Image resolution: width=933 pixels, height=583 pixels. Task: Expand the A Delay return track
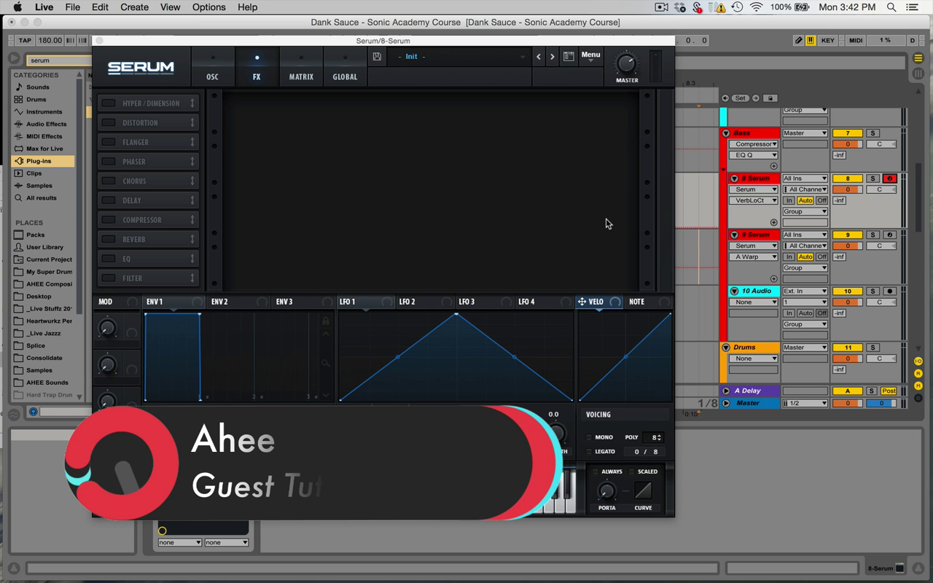(726, 391)
